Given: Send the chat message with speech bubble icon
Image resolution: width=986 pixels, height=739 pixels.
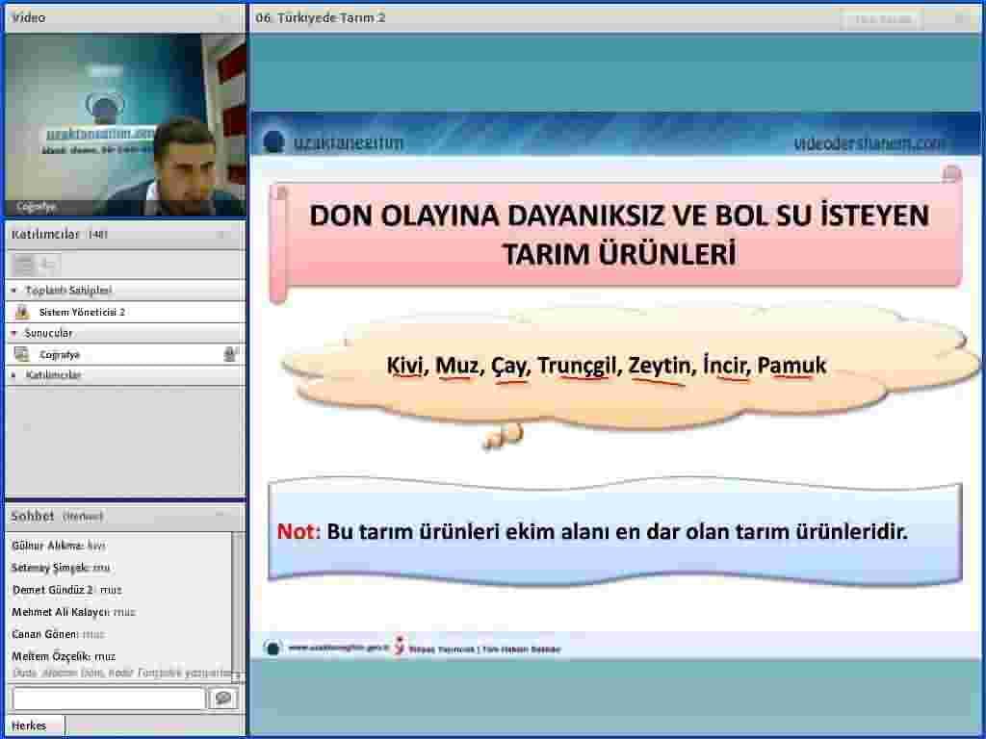Looking at the screenshot, I should tap(223, 699).
